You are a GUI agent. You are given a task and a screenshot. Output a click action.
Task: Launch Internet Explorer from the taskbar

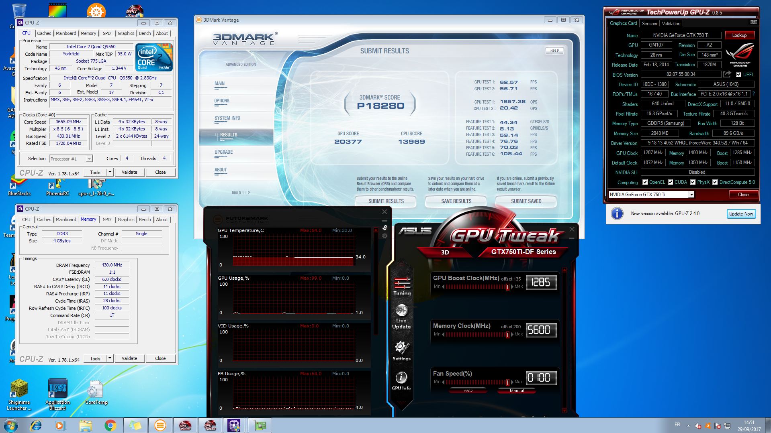click(36, 425)
